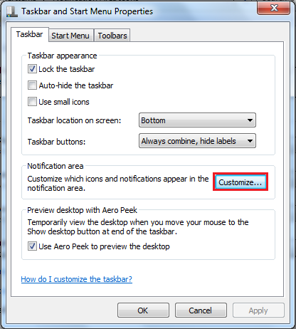Select the Taskbar tab
The image size is (296, 329).
coord(30,35)
